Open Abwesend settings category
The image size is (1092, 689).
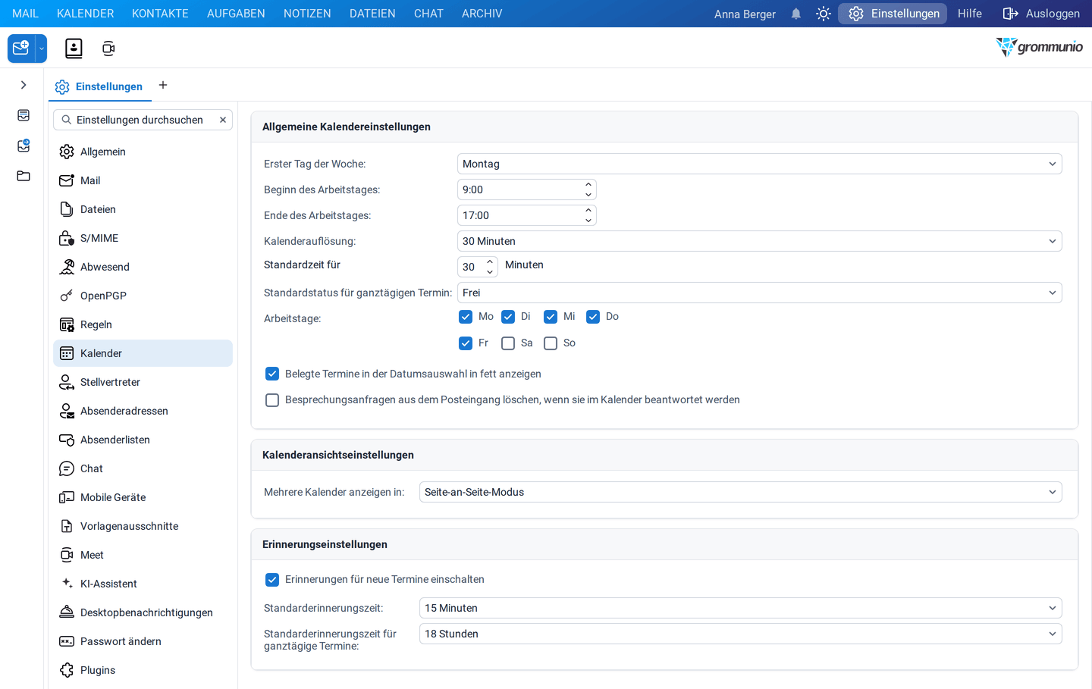click(143, 267)
